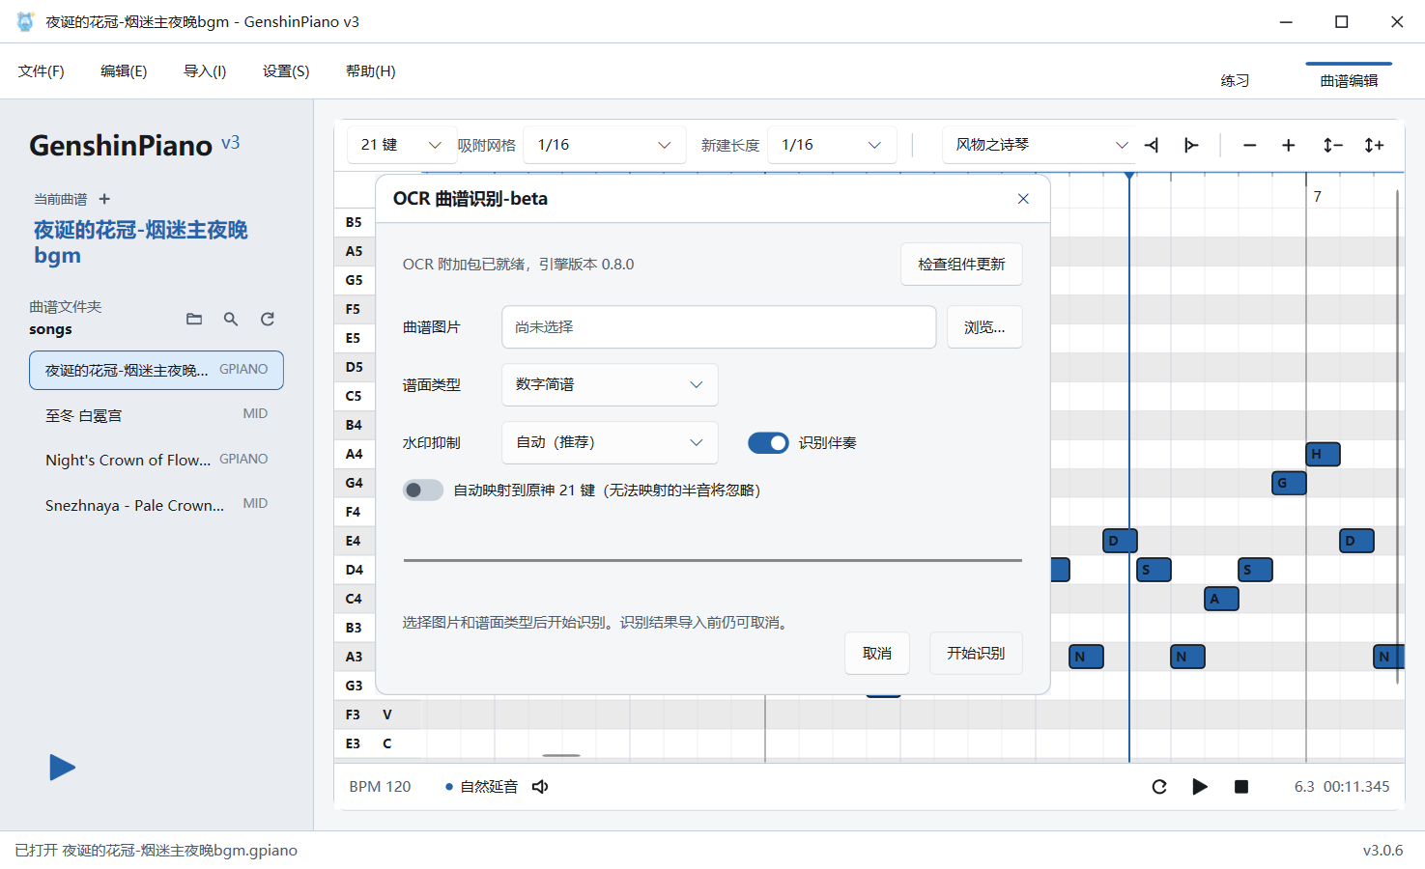Toggle the speaker mute icon

[x=540, y=787]
